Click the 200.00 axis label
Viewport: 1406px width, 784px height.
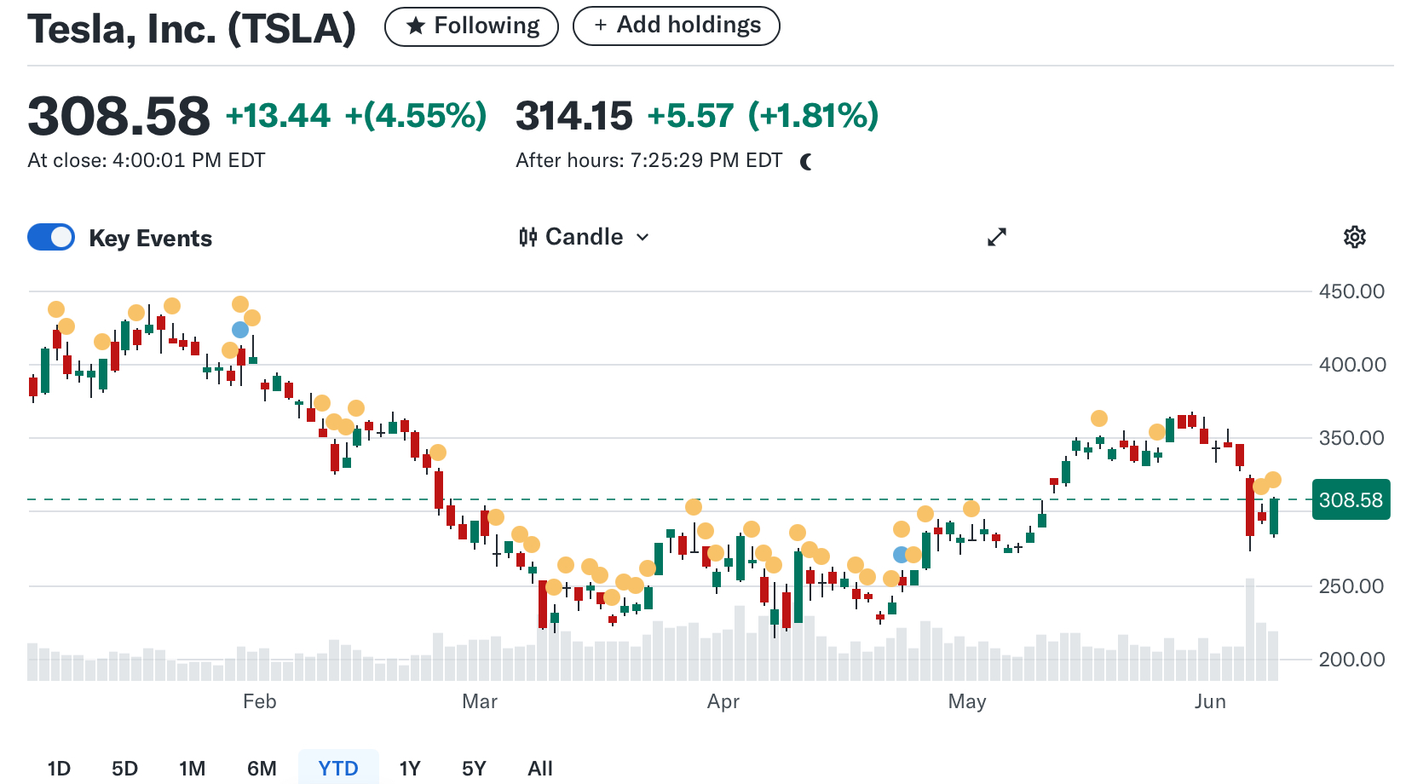tap(1352, 660)
